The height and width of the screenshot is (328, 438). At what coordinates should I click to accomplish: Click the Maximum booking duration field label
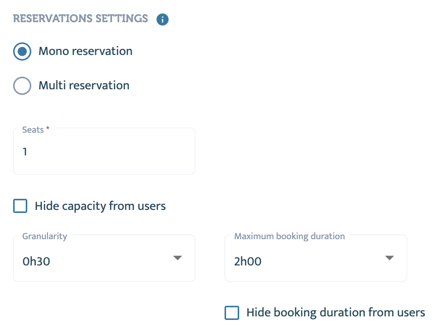(x=290, y=236)
